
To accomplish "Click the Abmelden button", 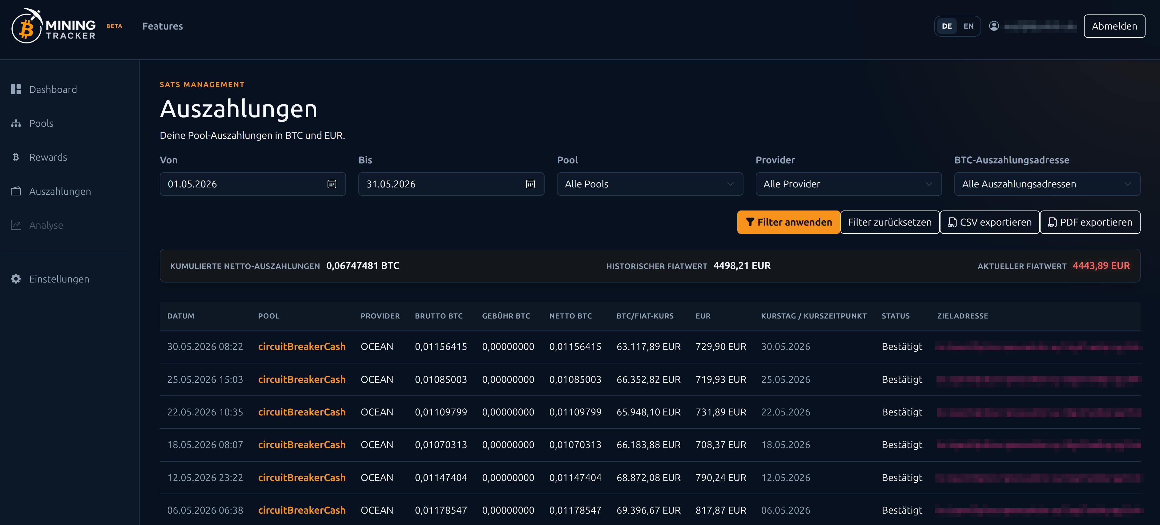I will (x=1114, y=26).
